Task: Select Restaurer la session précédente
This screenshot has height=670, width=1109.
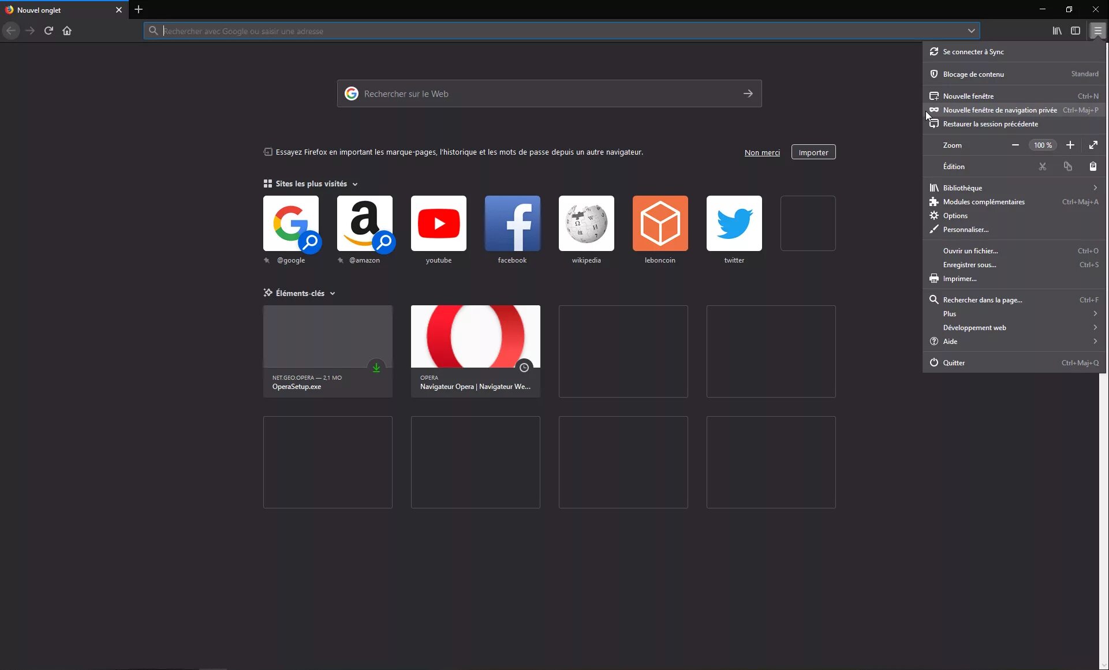Action: click(x=1014, y=123)
